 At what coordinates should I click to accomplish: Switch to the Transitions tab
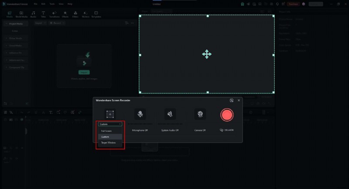(x=54, y=14)
